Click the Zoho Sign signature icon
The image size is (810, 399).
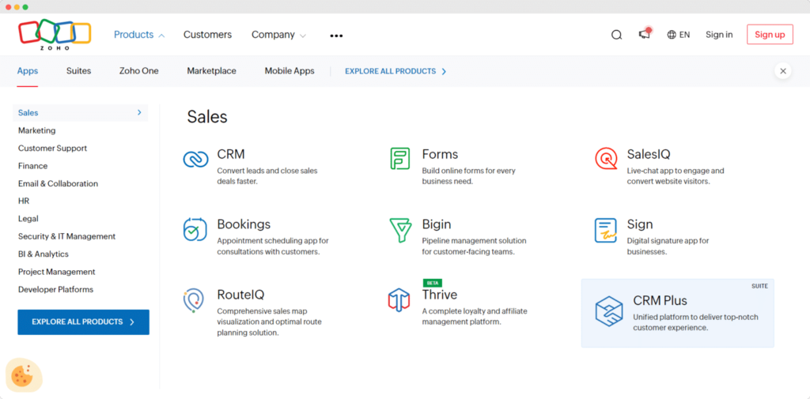[605, 230]
